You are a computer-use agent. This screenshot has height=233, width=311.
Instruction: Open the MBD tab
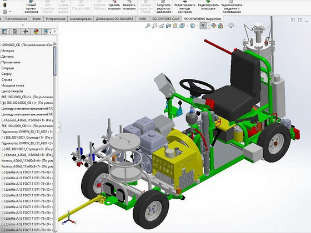(x=143, y=19)
